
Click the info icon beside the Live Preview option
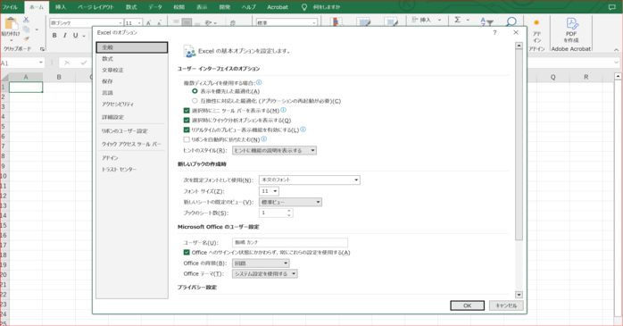(x=303, y=130)
